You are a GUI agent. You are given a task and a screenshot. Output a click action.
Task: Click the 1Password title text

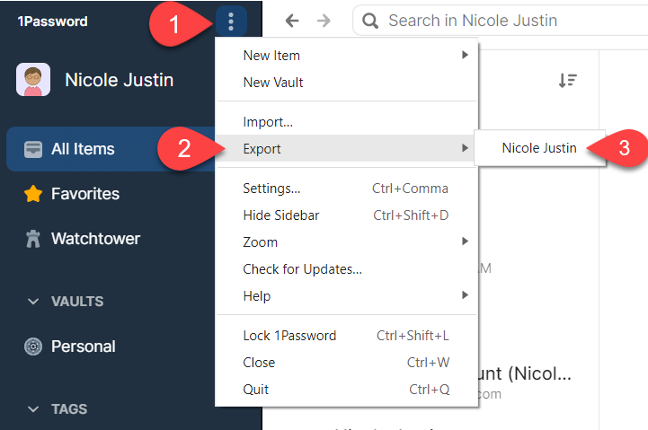(x=52, y=21)
